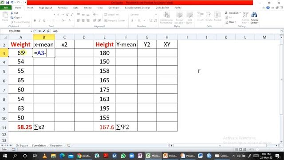
Task: Click the macro record icon in status bar
Action: pos(14,149)
